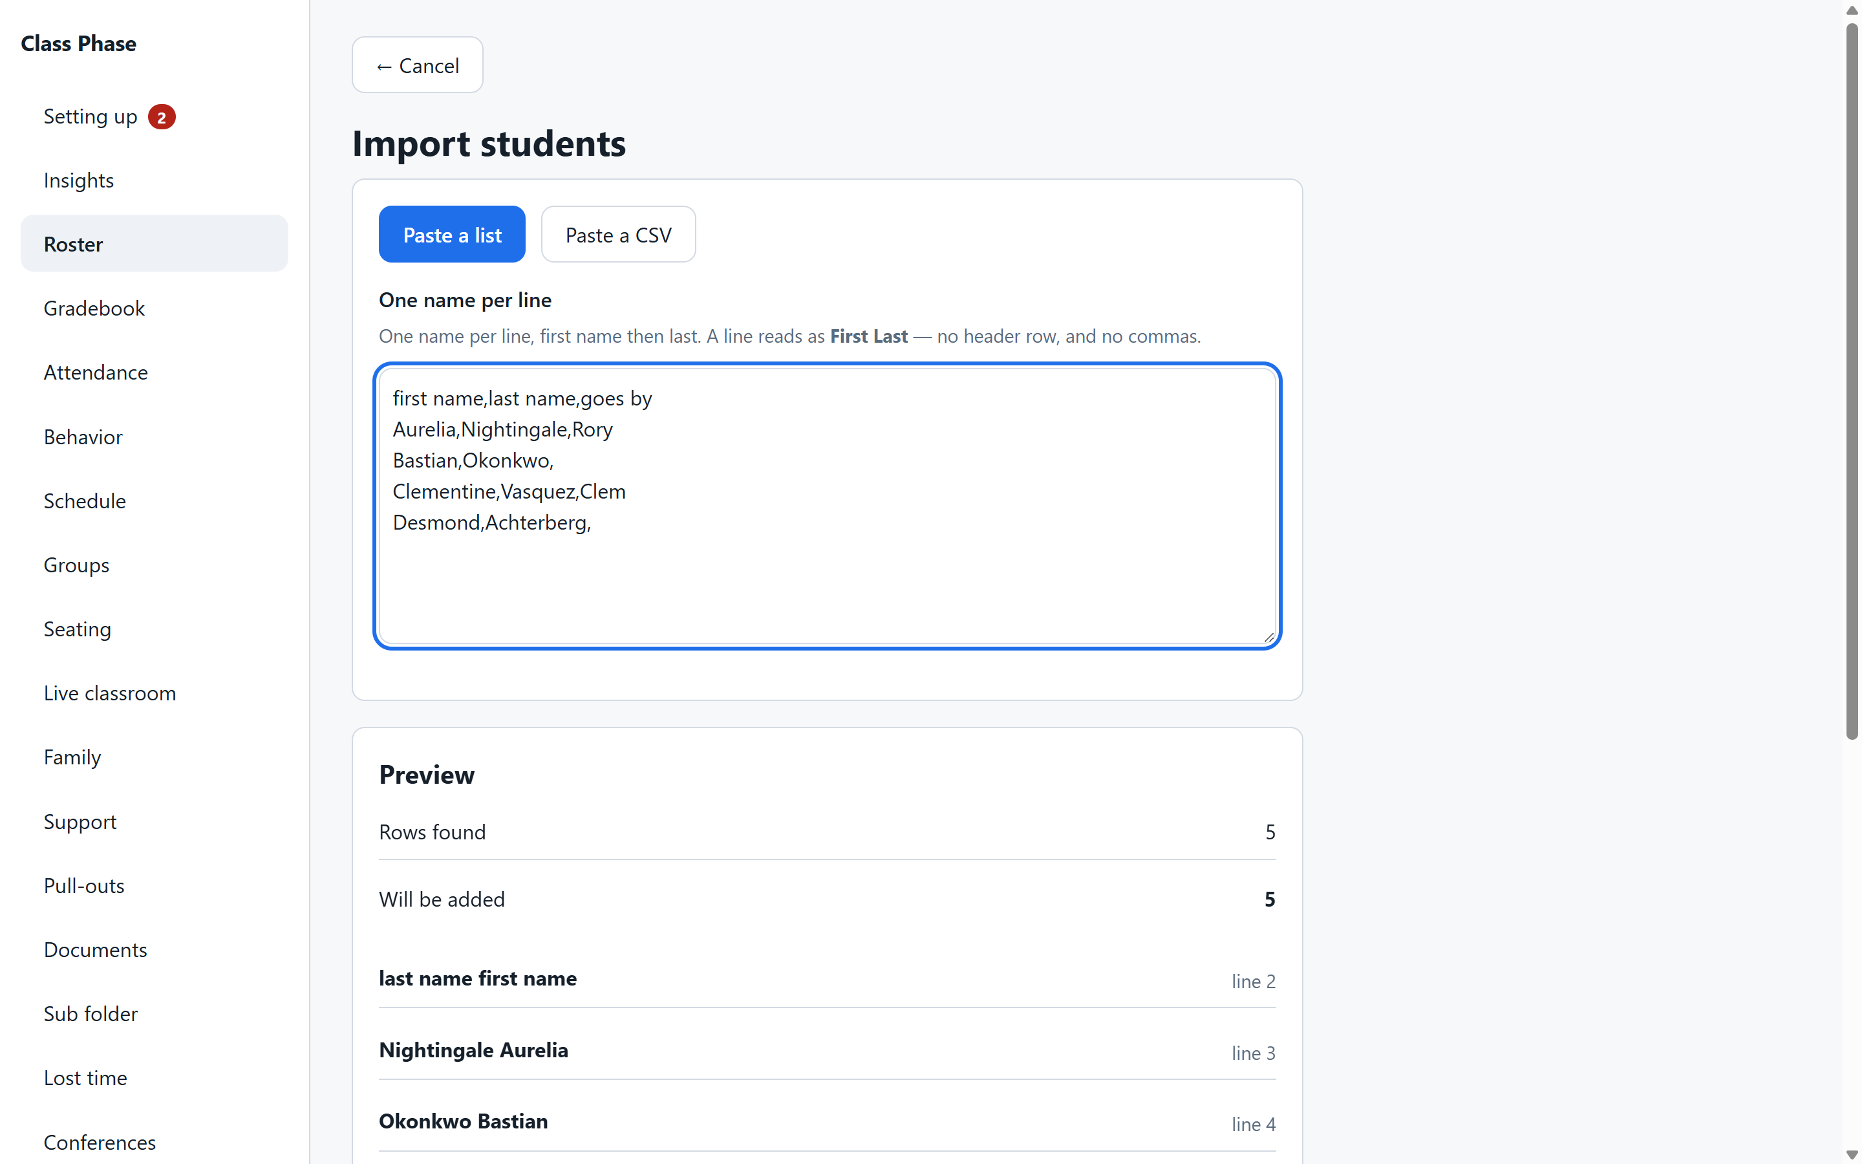Screen dimensions: 1862x1164
Task: Open the Support page
Action: [154, 821]
